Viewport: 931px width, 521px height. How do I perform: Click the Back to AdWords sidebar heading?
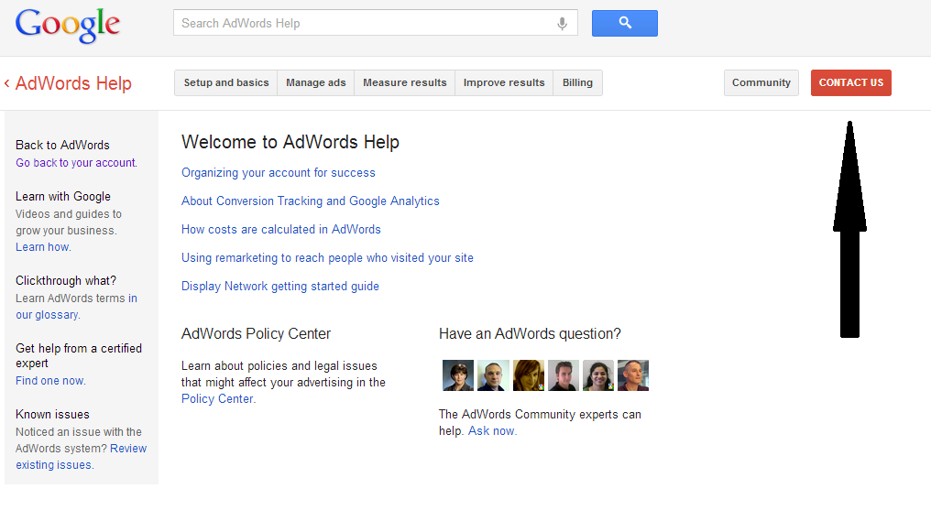click(x=62, y=146)
